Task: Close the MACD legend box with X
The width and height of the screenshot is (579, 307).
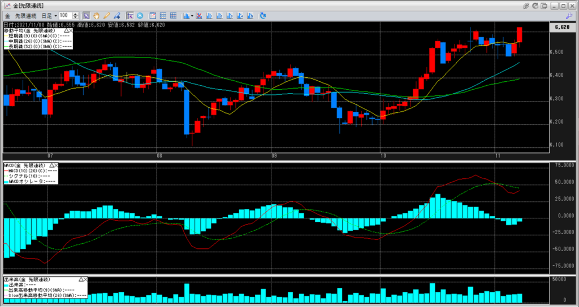Action: tap(56, 165)
